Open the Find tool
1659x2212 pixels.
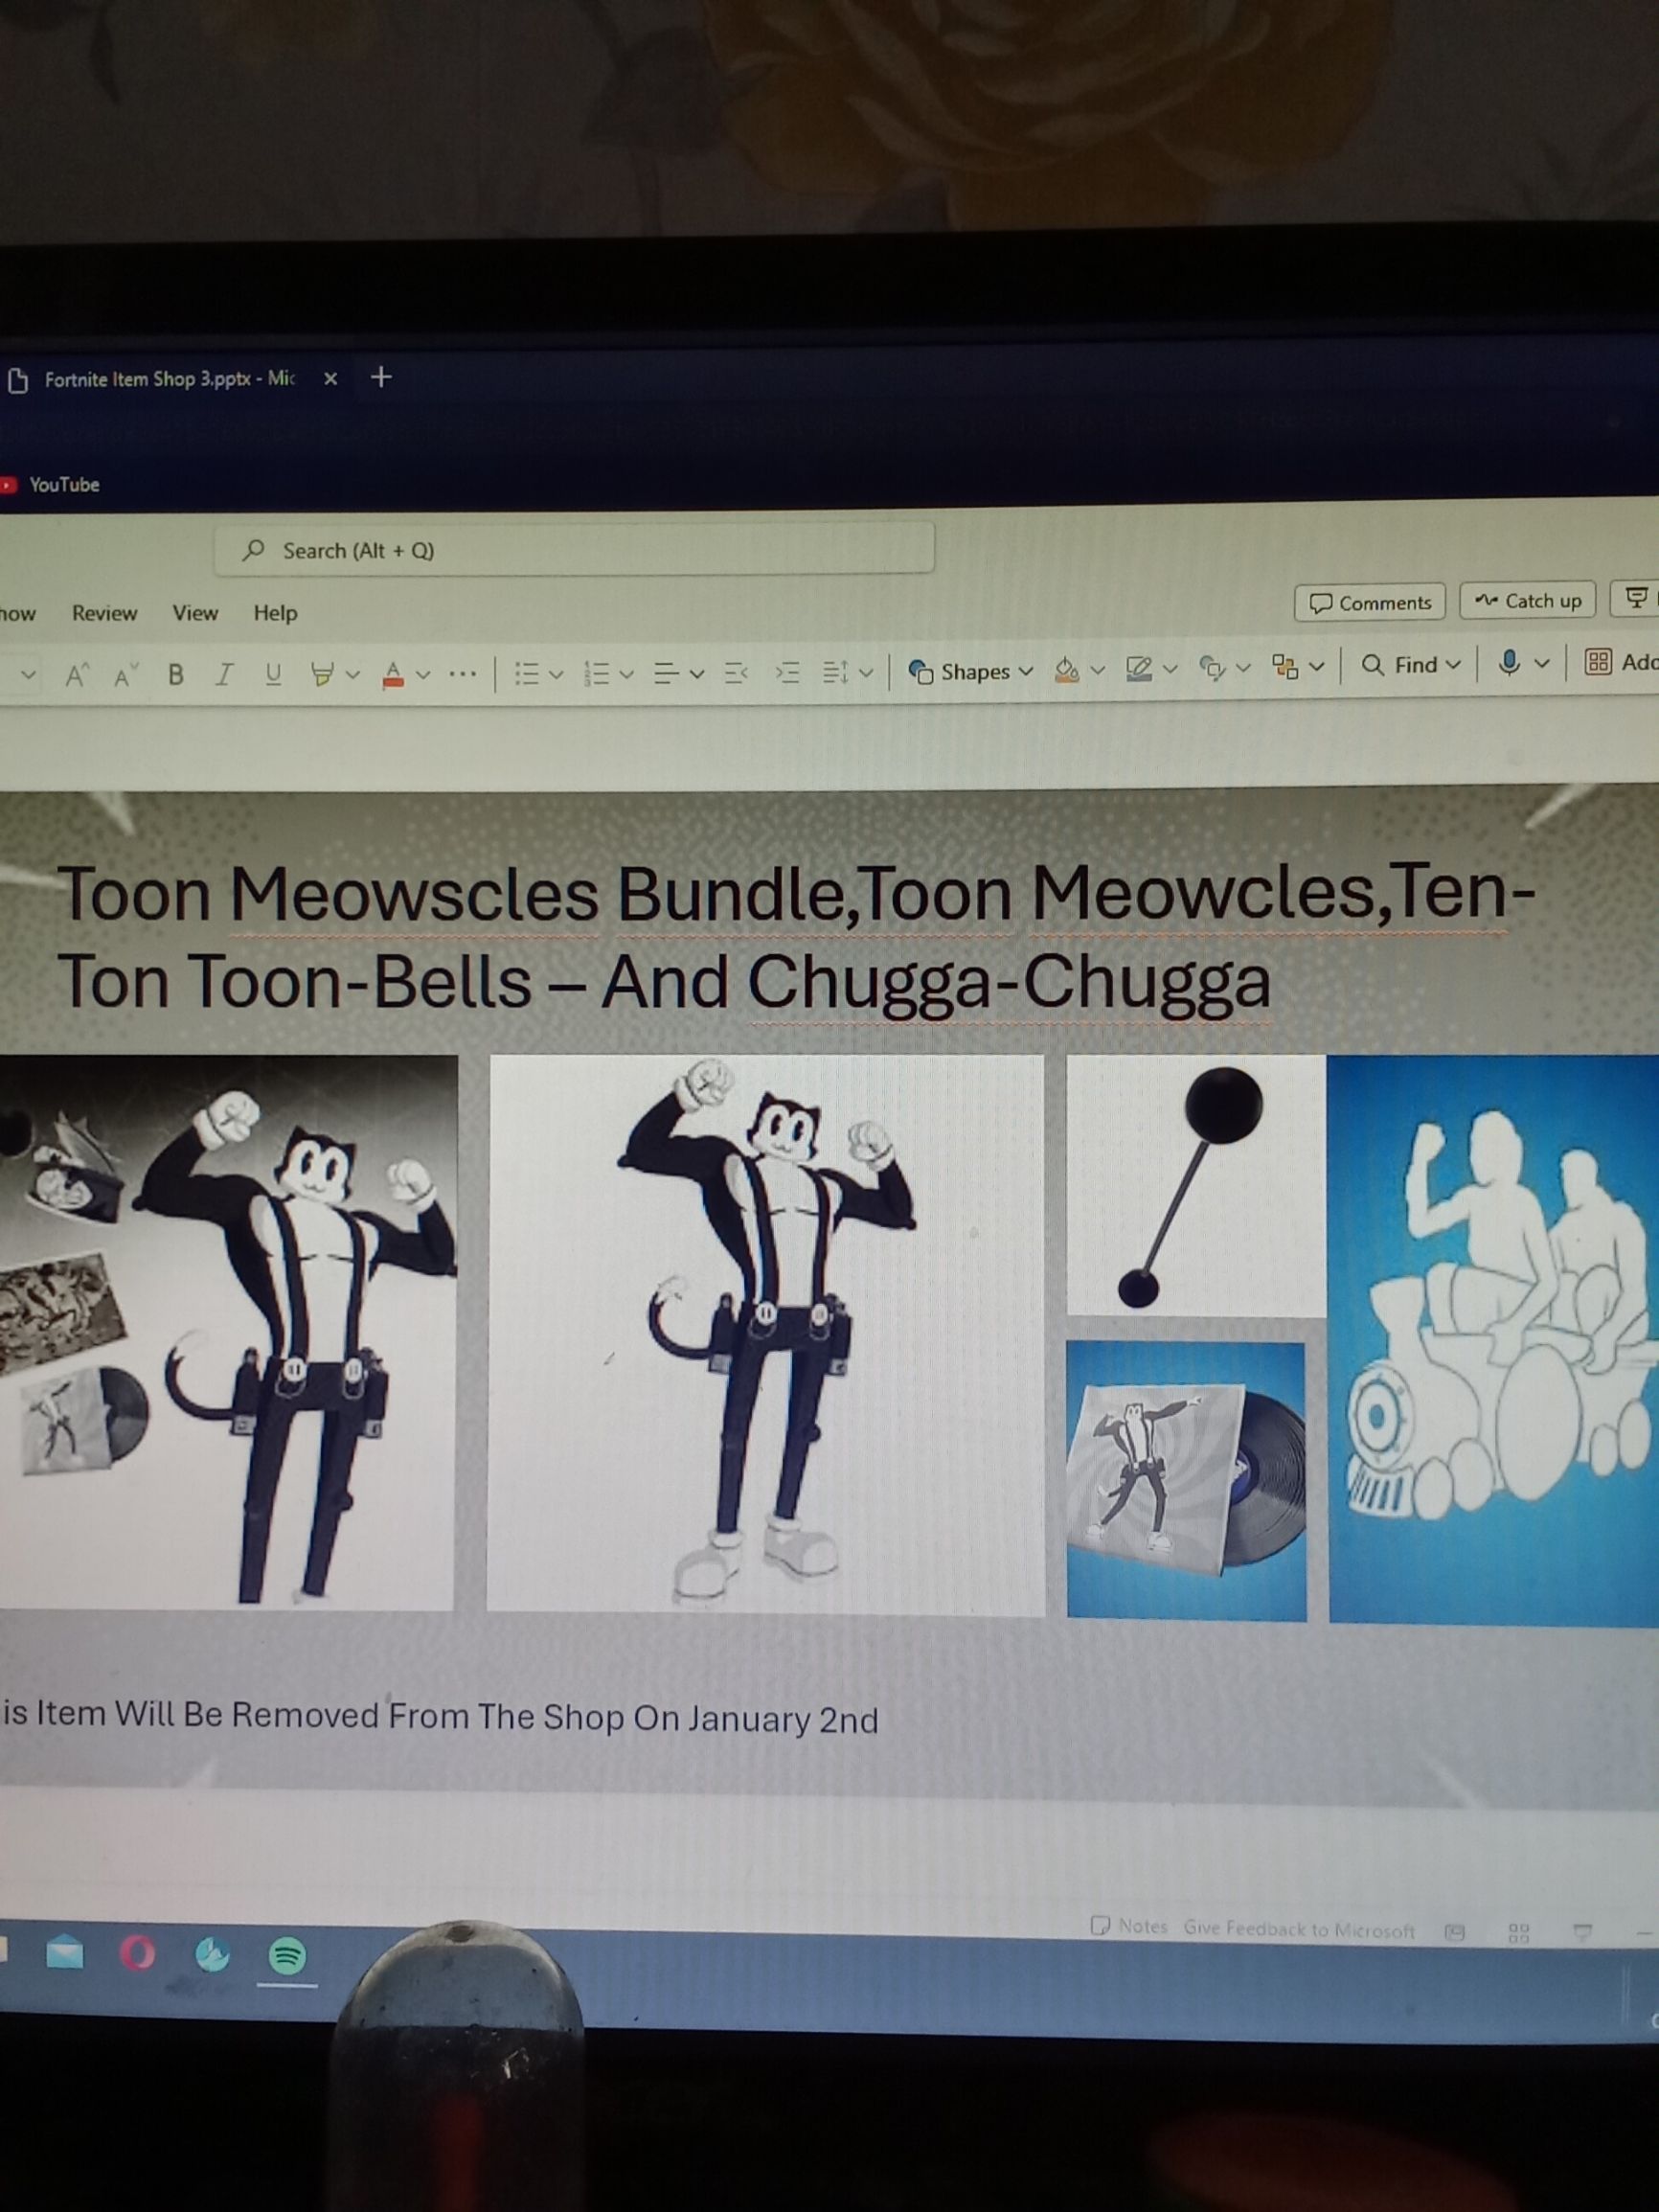1411,665
